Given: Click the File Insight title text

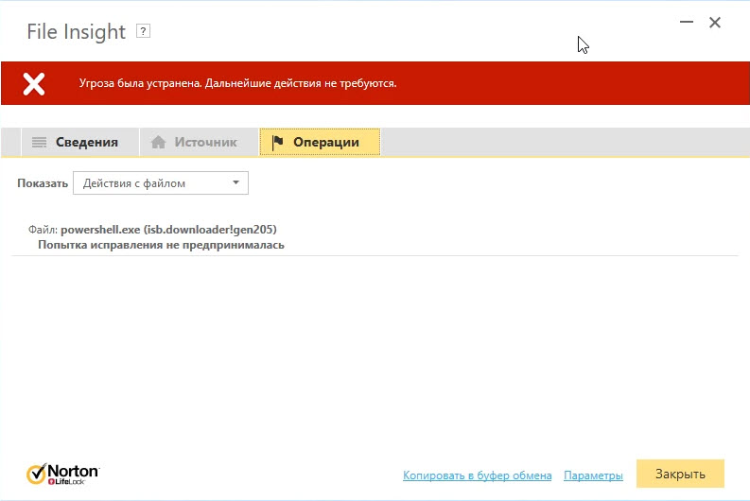Looking at the screenshot, I should [x=76, y=32].
